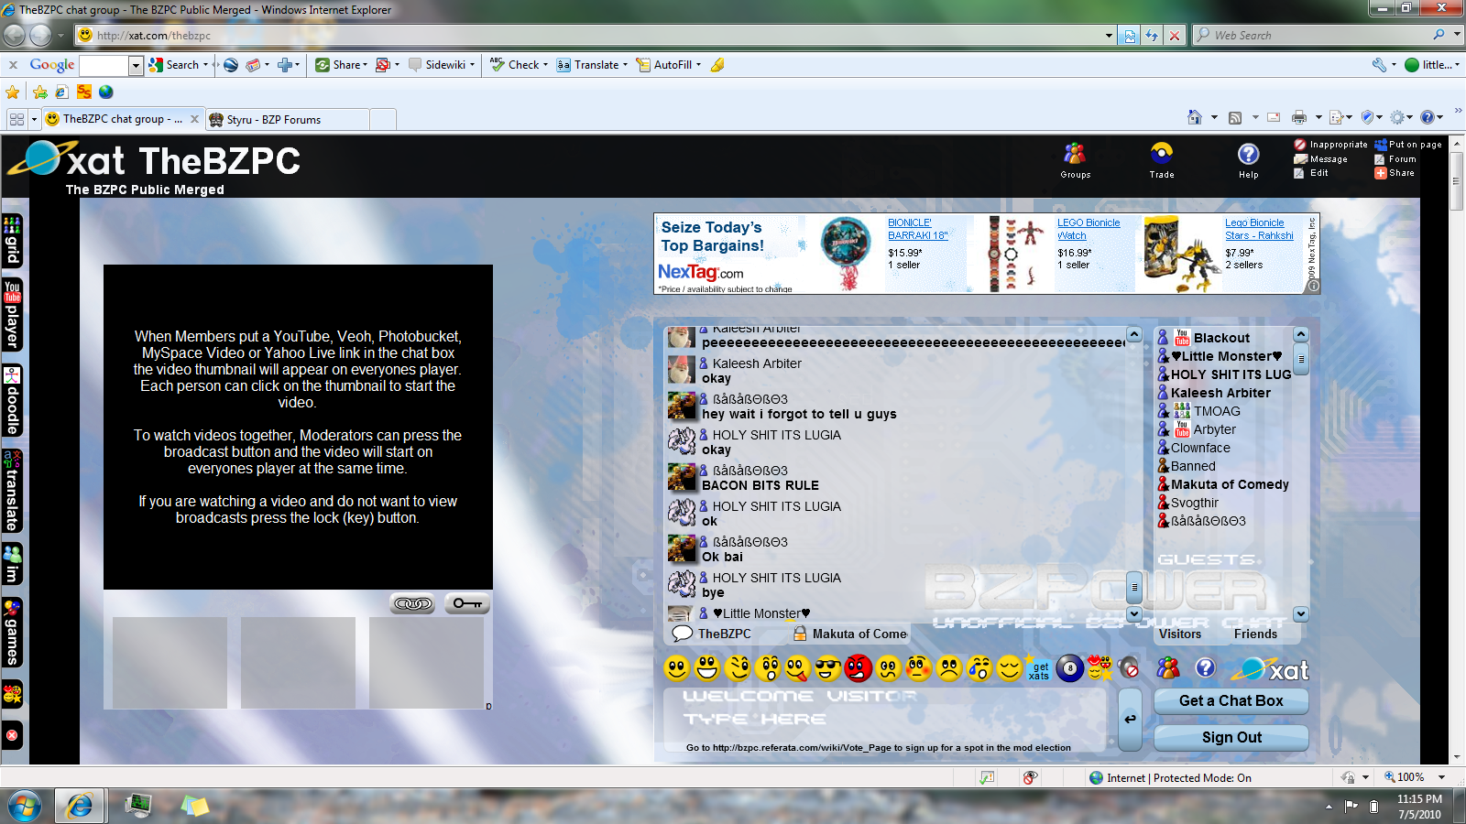Open the Translate toolbar dropdown
The width and height of the screenshot is (1466, 824).
coord(625,65)
